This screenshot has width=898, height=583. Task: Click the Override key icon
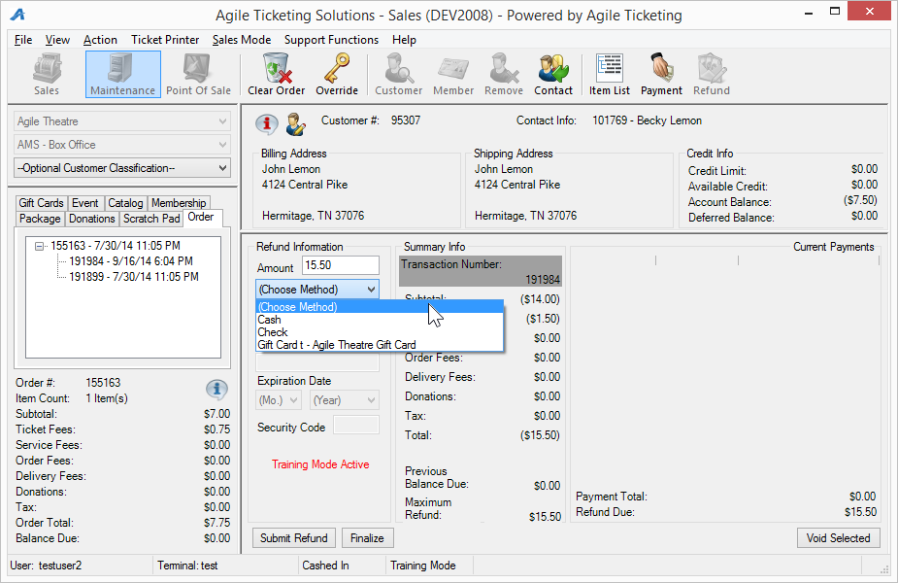(x=337, y=74)
